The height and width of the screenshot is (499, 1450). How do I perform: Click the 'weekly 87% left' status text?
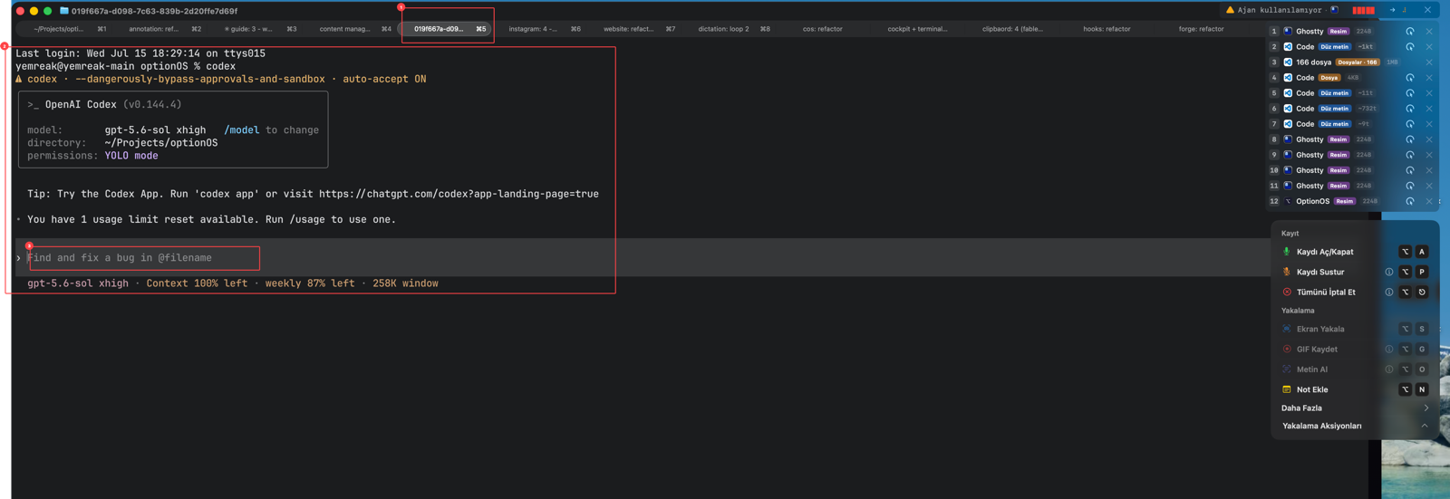coord(310,283)
